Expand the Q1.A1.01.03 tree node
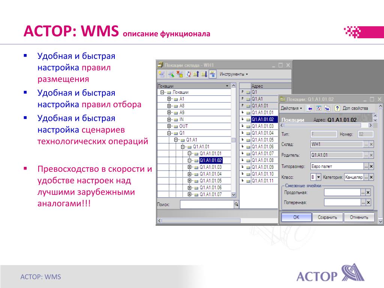Screen dimensions: 384x288 [189, 167]
